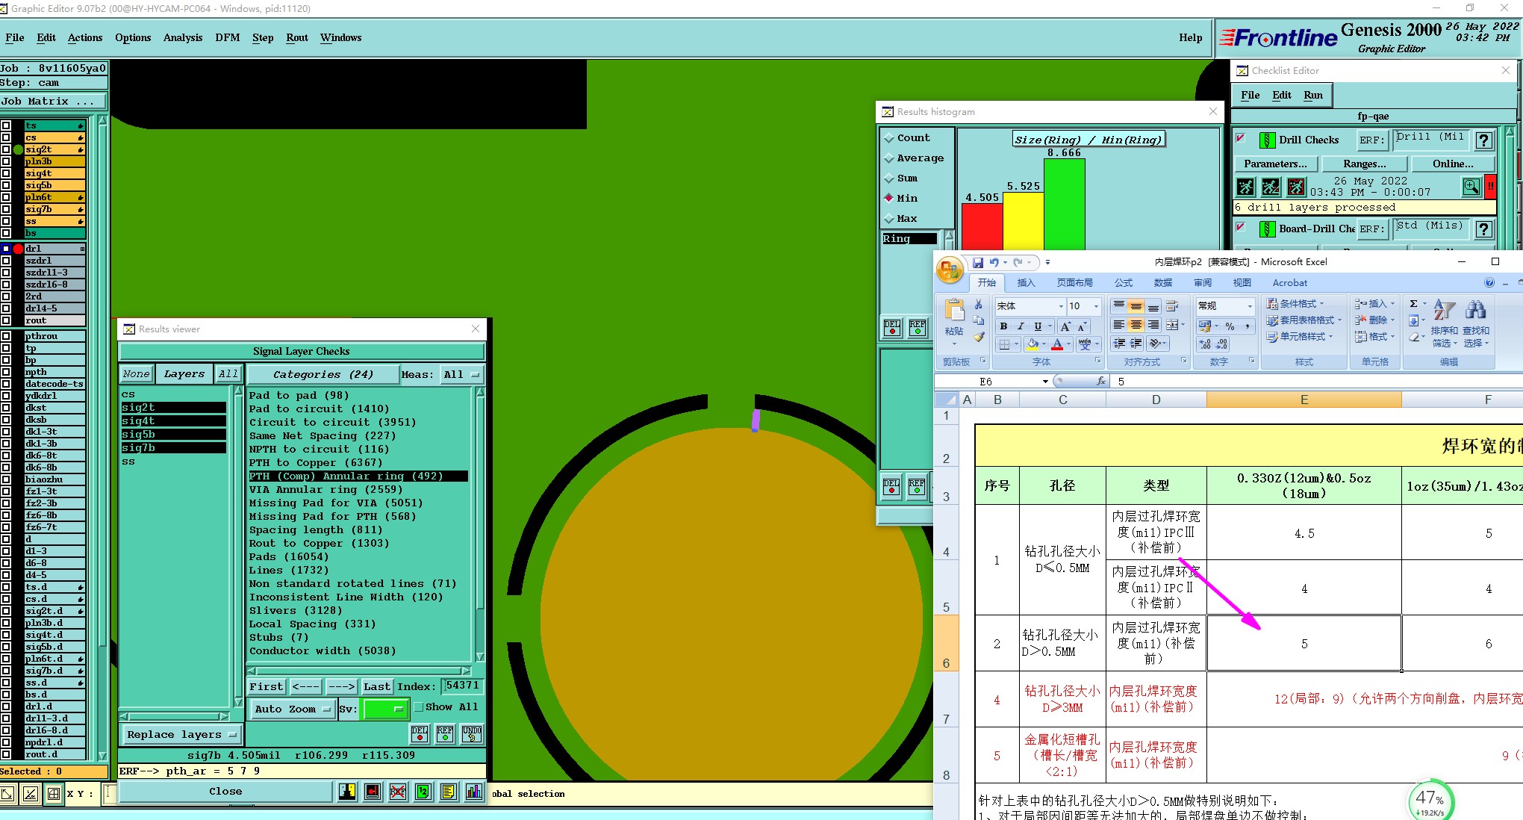Screen dimensions: 1523x820
Task: Click the Excel Office button logo
Action: (950, 270)
